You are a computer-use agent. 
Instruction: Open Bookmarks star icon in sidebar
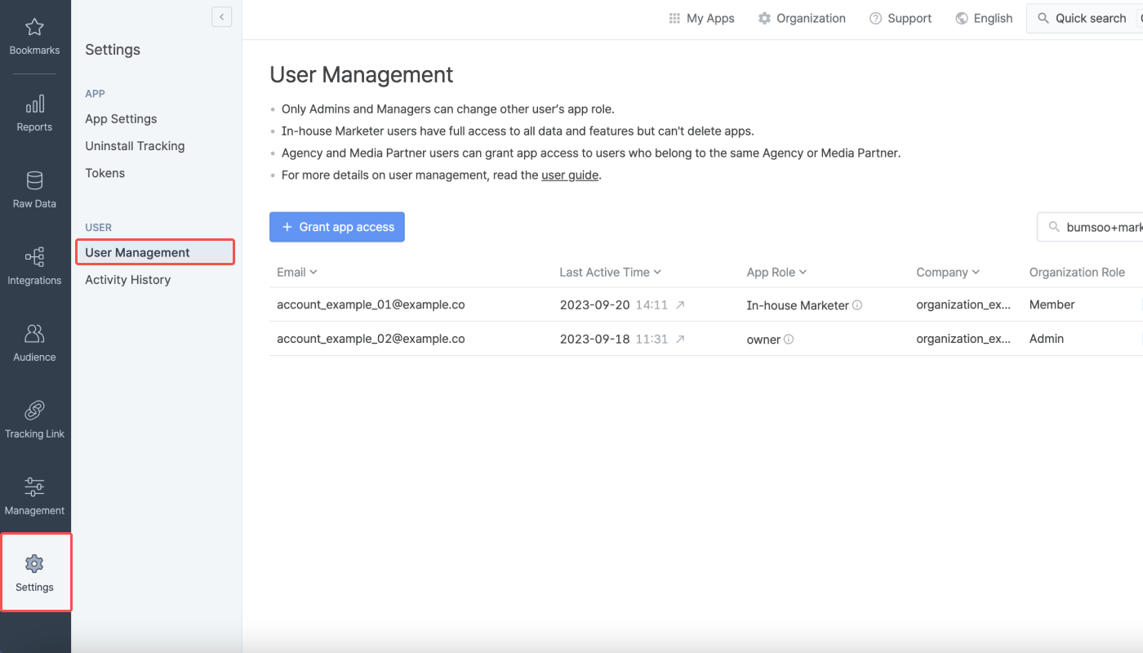[x=34, y=29]
